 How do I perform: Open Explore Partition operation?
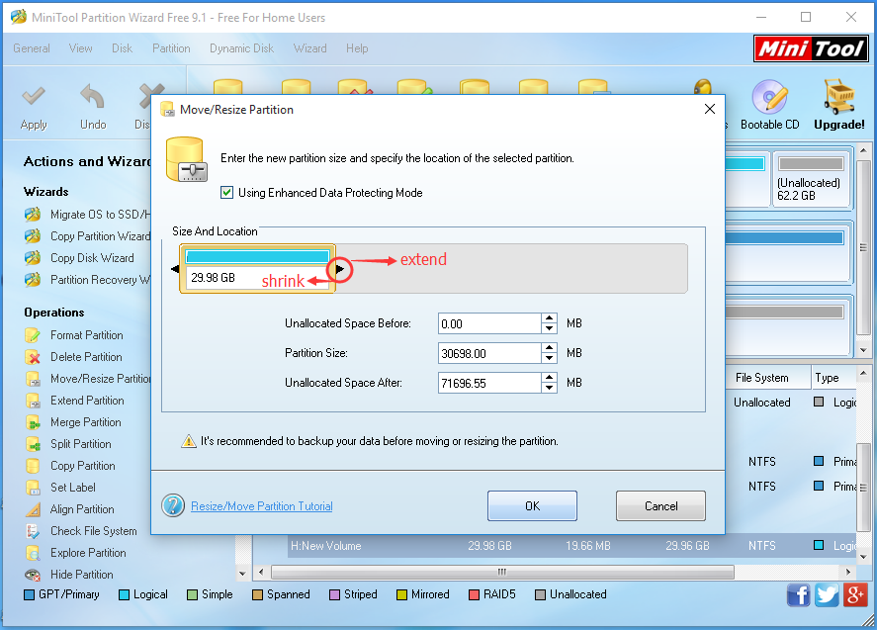pos(75,553)
